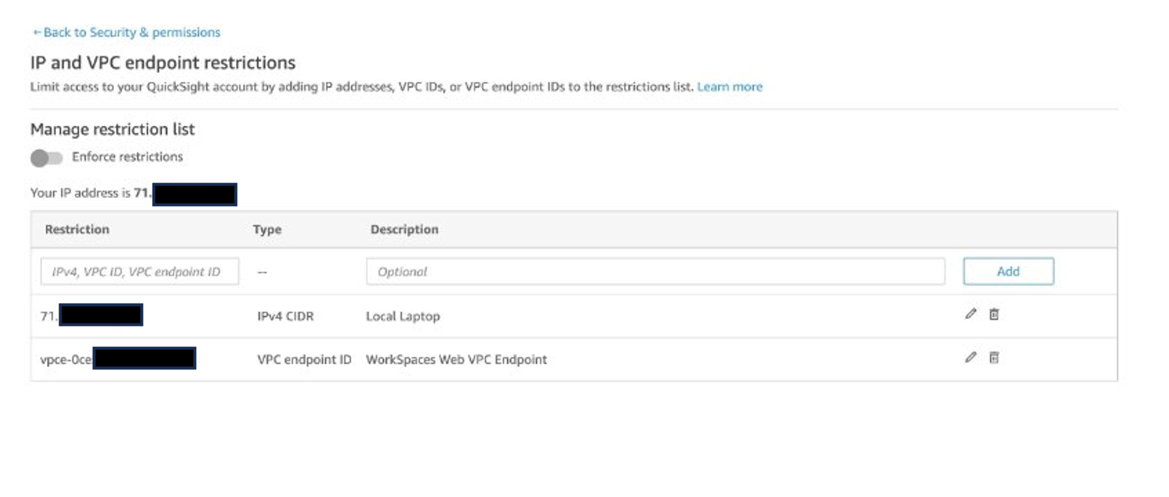
Task: Open the Learn more link
Action: click(729, 87)
